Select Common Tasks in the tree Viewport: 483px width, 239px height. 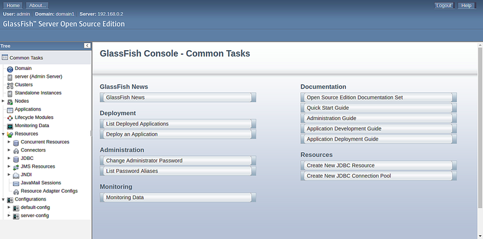coord(26,58)
